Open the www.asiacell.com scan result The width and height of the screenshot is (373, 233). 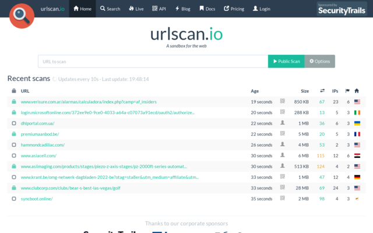pyautogui.click(x=38, y=156)
